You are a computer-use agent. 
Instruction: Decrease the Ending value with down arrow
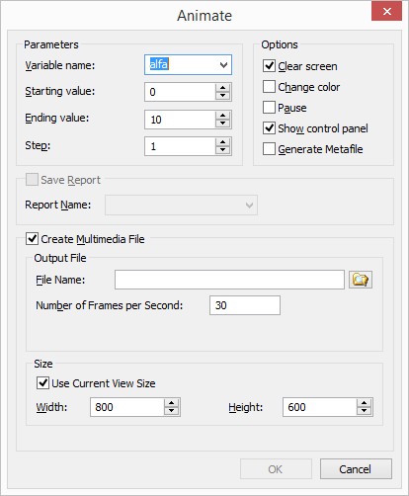click(223, 123)
